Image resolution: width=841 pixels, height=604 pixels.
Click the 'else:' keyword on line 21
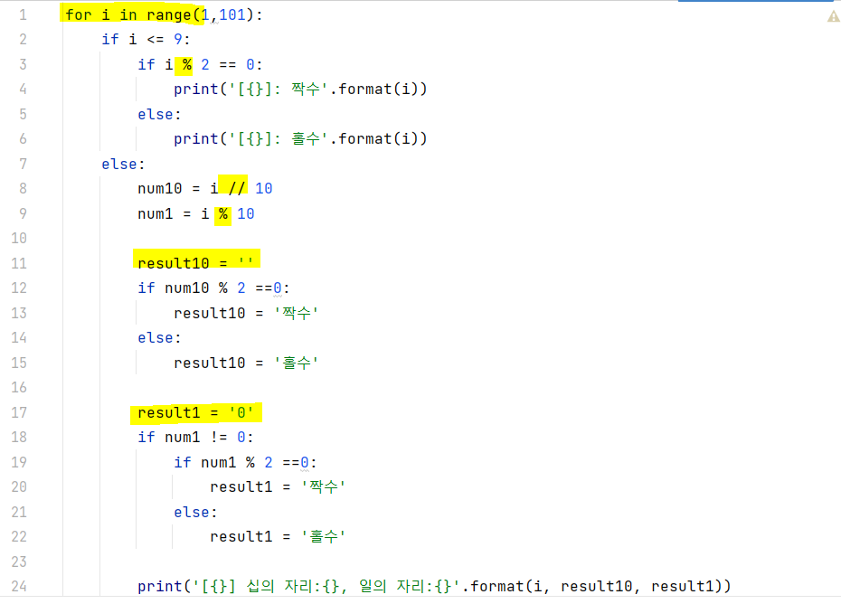pos(195,513)
